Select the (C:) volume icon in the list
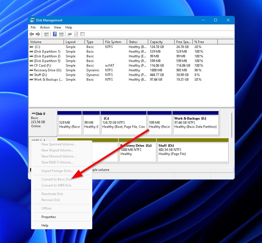Image resolution: width=262 pixels, height=243 pixels. click(x=31, y=47)
